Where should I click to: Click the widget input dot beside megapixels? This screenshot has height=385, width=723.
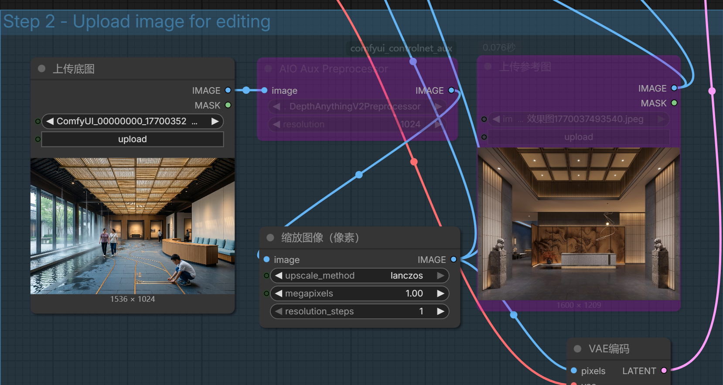pos(266,293)
